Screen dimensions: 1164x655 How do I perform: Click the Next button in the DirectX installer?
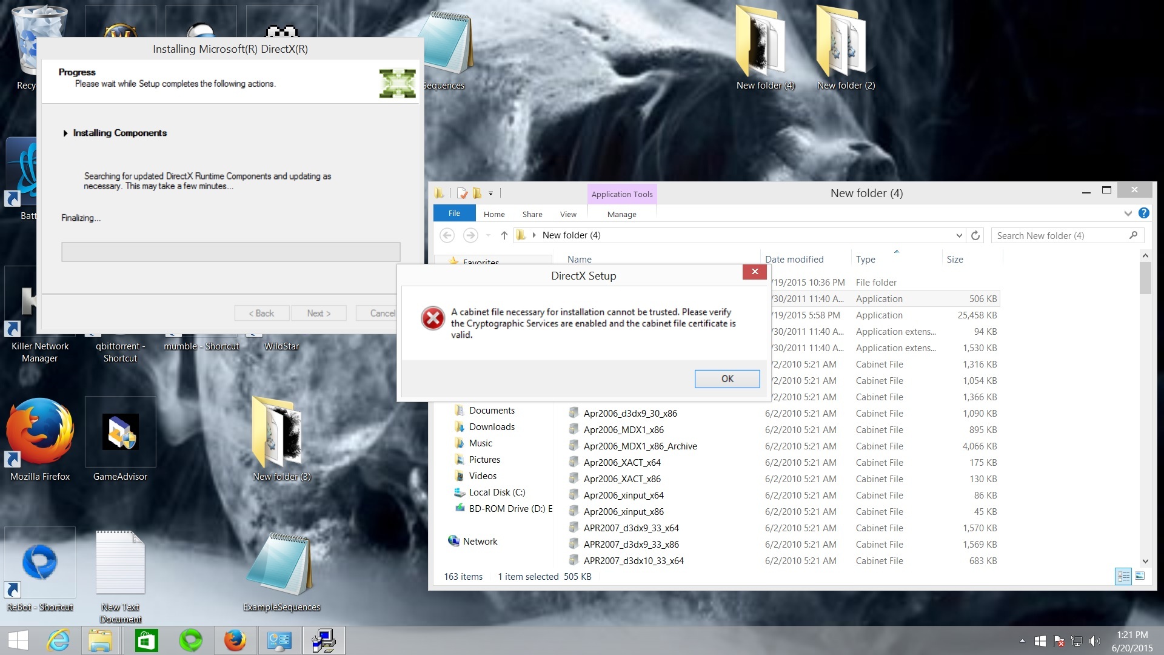318,313
